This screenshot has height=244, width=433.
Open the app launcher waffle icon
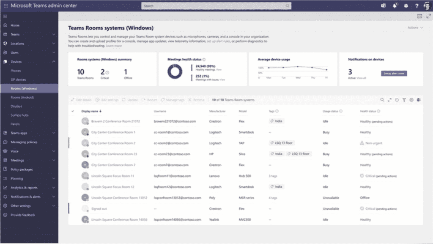pyautogui.click(x=5, y=6)
